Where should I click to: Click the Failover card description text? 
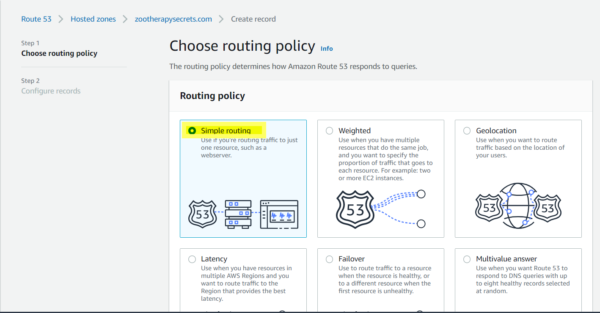coord(385,280)
